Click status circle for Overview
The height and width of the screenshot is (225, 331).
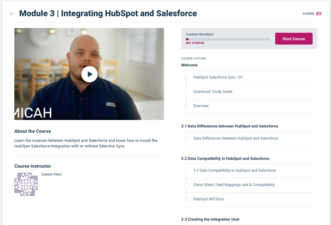[186, 106]
